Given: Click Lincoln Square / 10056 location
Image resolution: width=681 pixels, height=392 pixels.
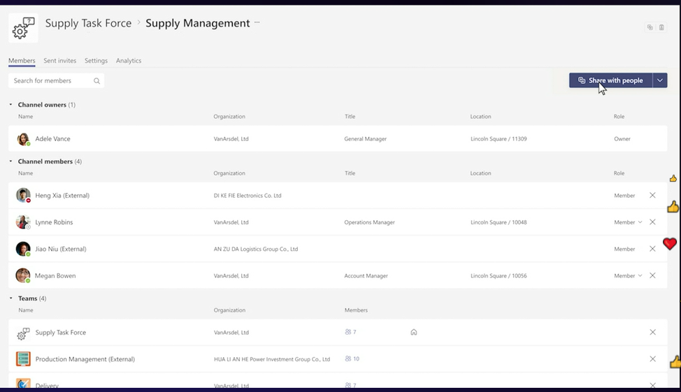Looking at the screenshot, I should 499,276.
